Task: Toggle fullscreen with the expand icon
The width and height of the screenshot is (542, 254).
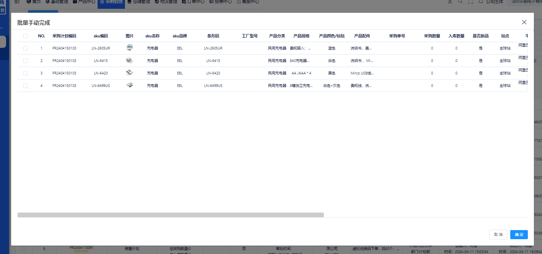Action: pos(470,2)
